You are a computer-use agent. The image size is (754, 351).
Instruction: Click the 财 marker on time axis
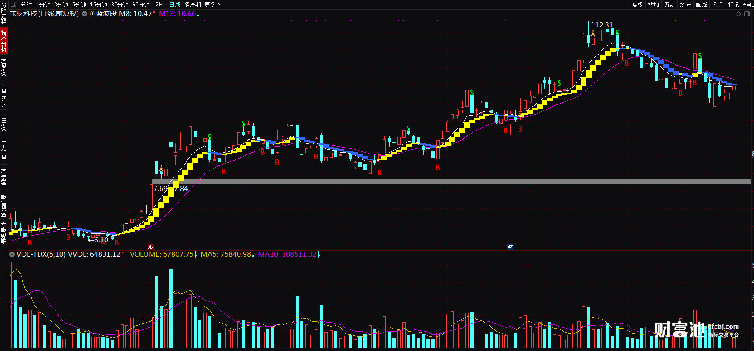(x=510, y=247)
